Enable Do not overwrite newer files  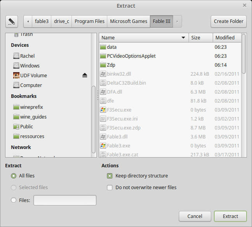110,188
